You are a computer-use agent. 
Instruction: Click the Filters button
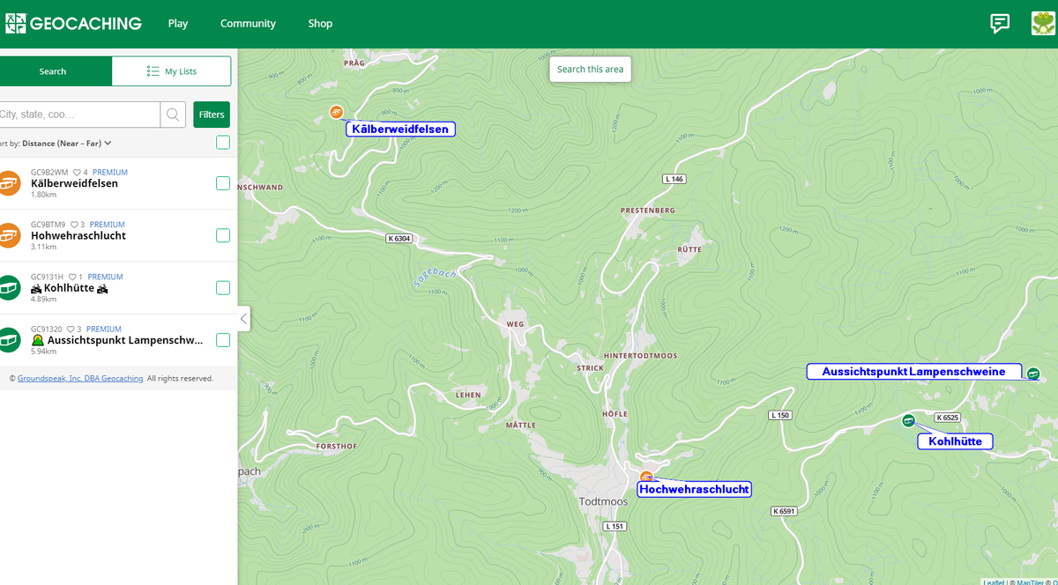coord(212,115)
